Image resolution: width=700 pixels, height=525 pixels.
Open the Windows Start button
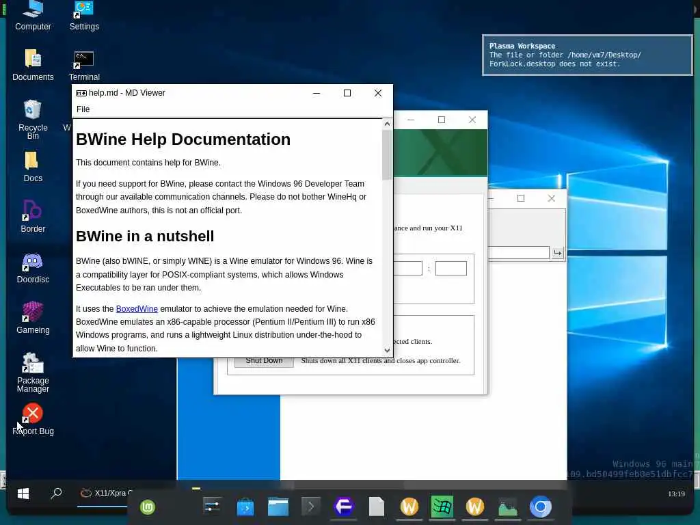23,494
